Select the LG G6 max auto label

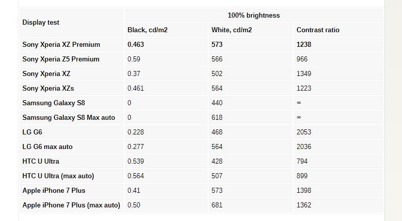pos(47,147)
